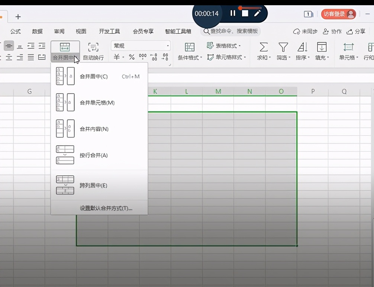Open the 单元格样式 cell style dropdown
Image resolution: width=374 pixels, height=287 pixels.
pos(226,57)
